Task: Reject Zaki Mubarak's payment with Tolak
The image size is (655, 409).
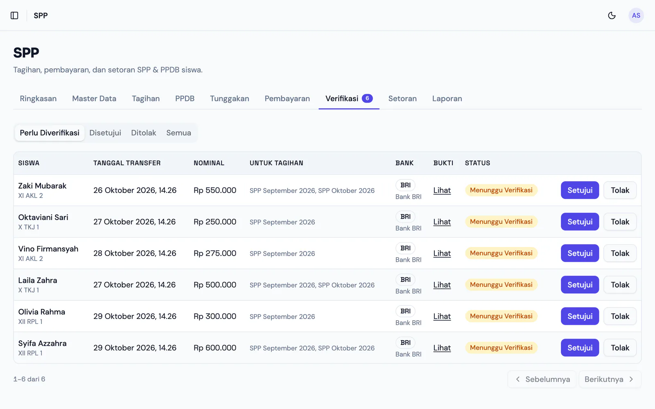Action: 620,190
